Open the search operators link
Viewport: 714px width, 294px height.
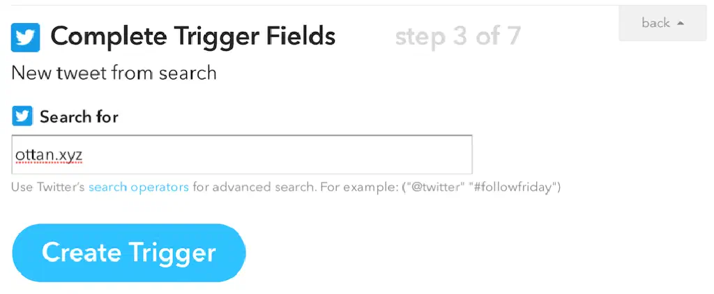click(x=138, y=187)
